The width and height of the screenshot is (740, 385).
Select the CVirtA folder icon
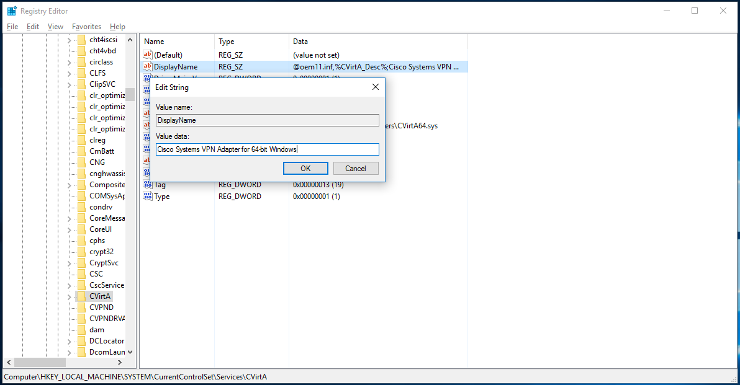click(82, 296)
